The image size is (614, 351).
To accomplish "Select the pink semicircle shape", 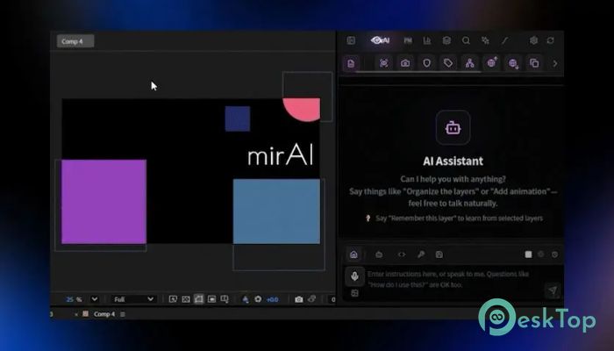I will click(302, 110).
